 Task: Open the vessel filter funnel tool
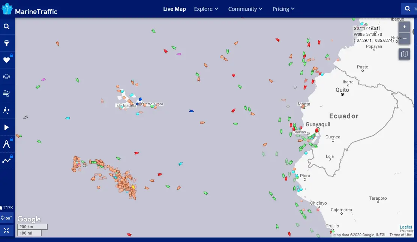pyautogui.click(x=7, y=43)
